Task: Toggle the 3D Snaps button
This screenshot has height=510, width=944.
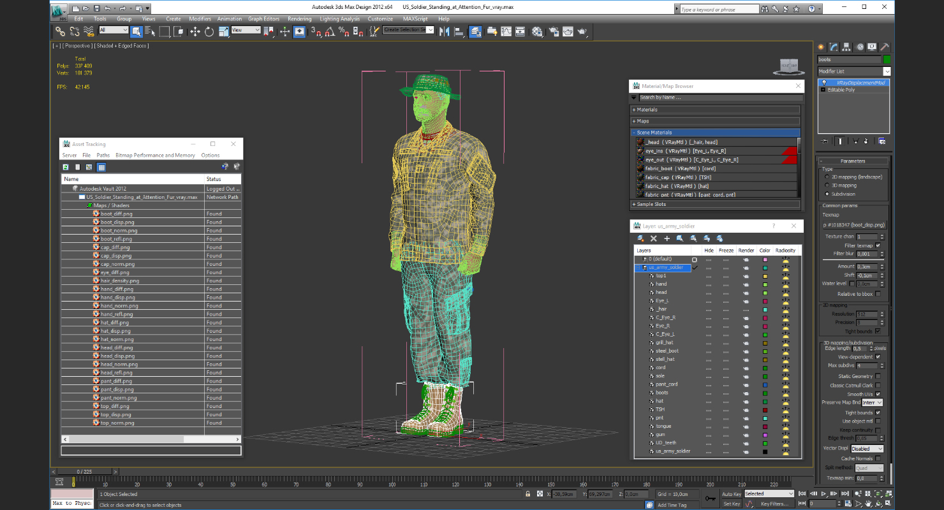Action: pos(316,31)
